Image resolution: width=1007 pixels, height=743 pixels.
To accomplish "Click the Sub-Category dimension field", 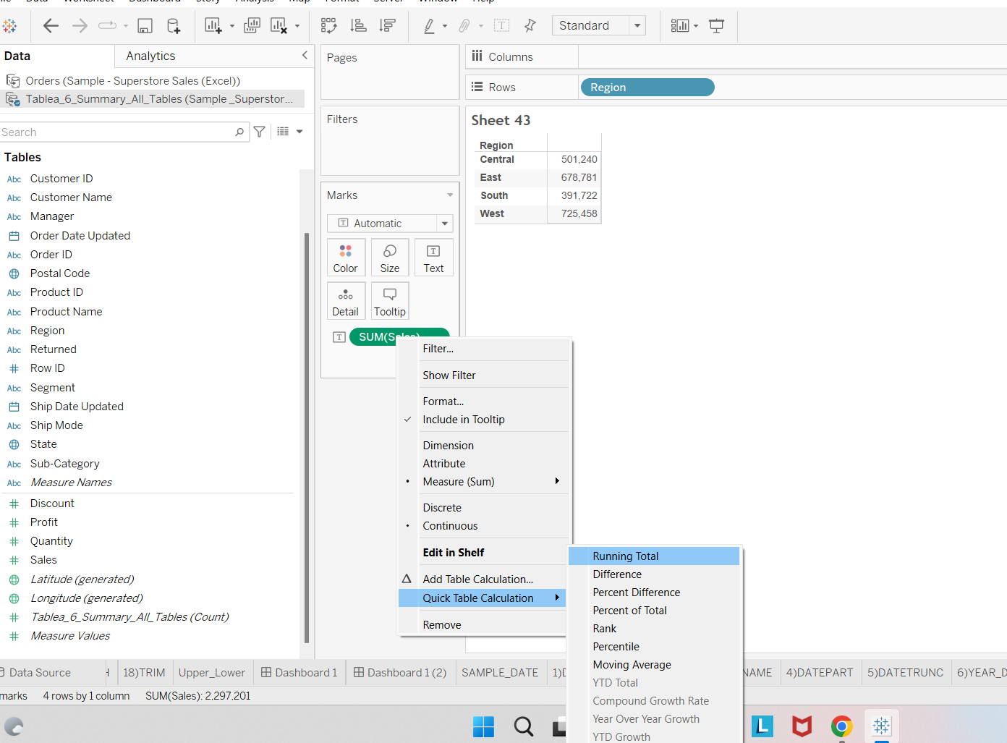I will 65,464.
